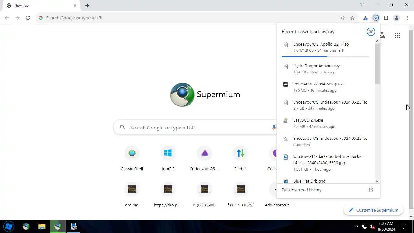
Task: Click the muted volume tray icon
Action: click(x=372, y=227)
